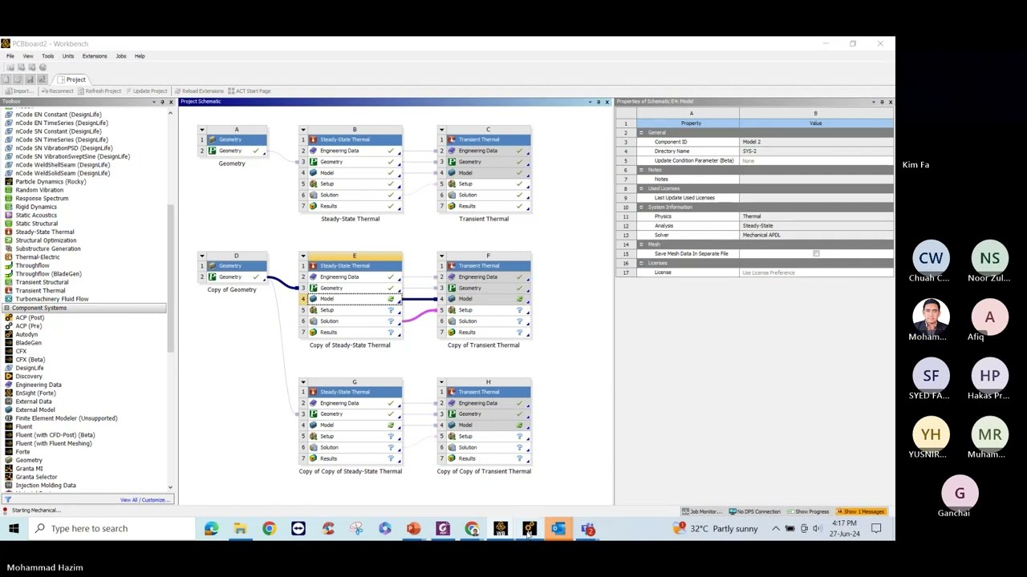
Task: Collapse the Notes section in Properties
Action: (641, 170)
